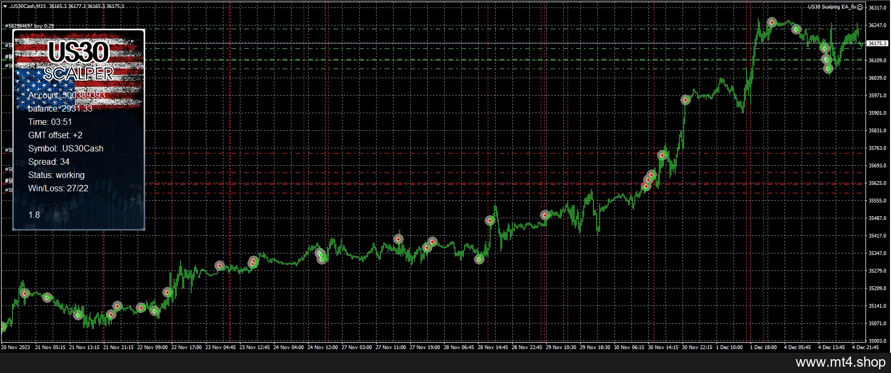Click the version number 1.8 in the panel
The height and width of the screenshot is (373, 891).
(x=34, y=215)
